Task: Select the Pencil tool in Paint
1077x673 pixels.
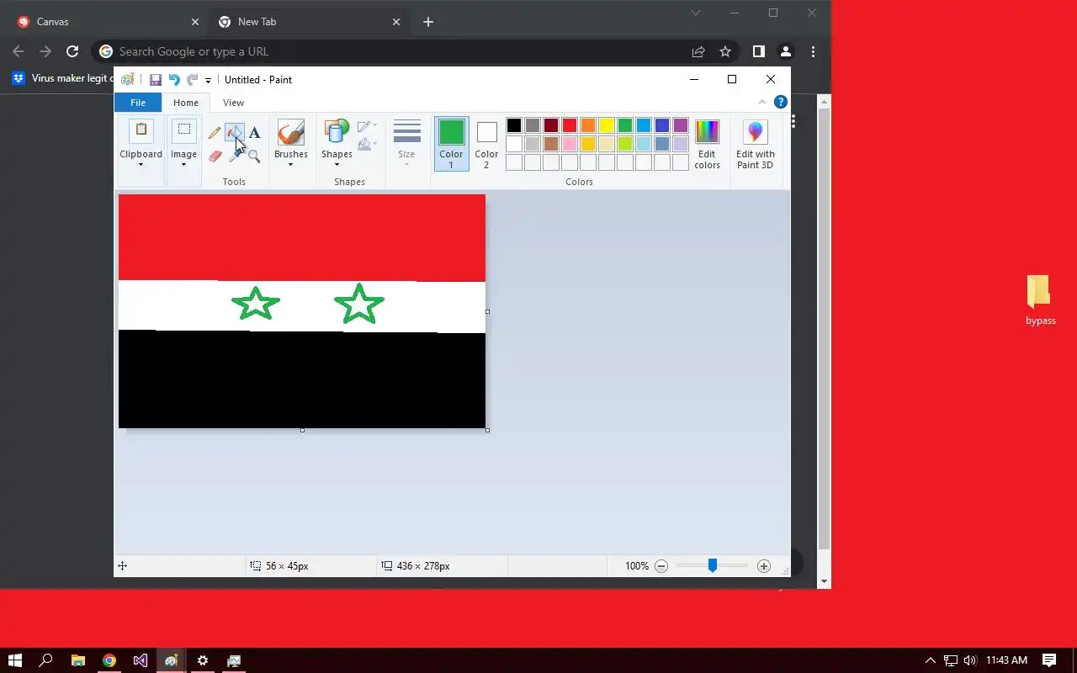Action: click(x=215, y=132)
